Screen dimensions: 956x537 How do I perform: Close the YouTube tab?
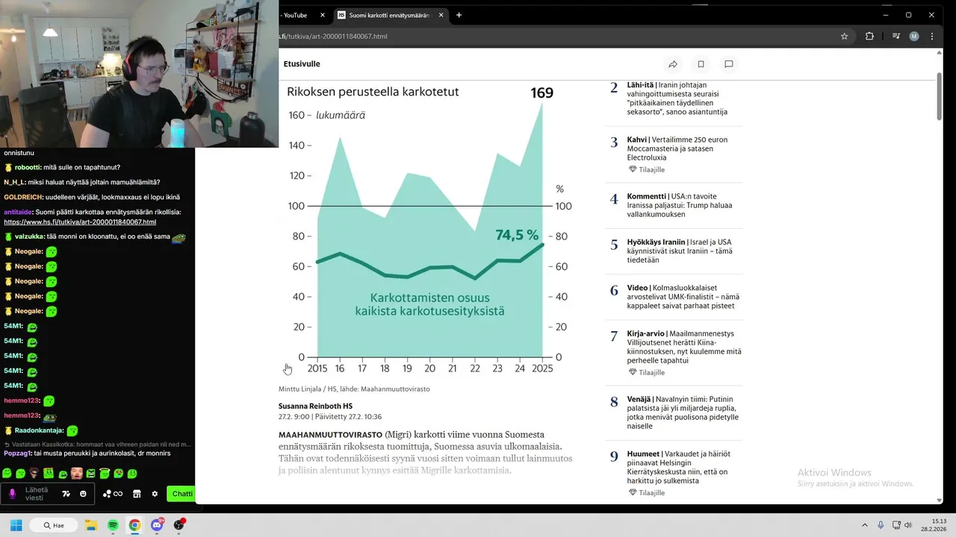click(323, 15)
